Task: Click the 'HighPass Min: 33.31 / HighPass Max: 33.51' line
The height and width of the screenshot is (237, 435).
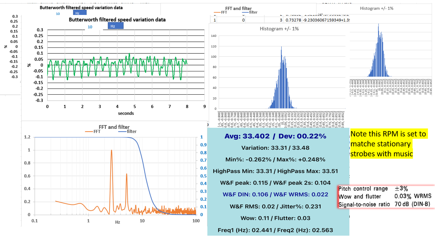Action: coord(275,171)
